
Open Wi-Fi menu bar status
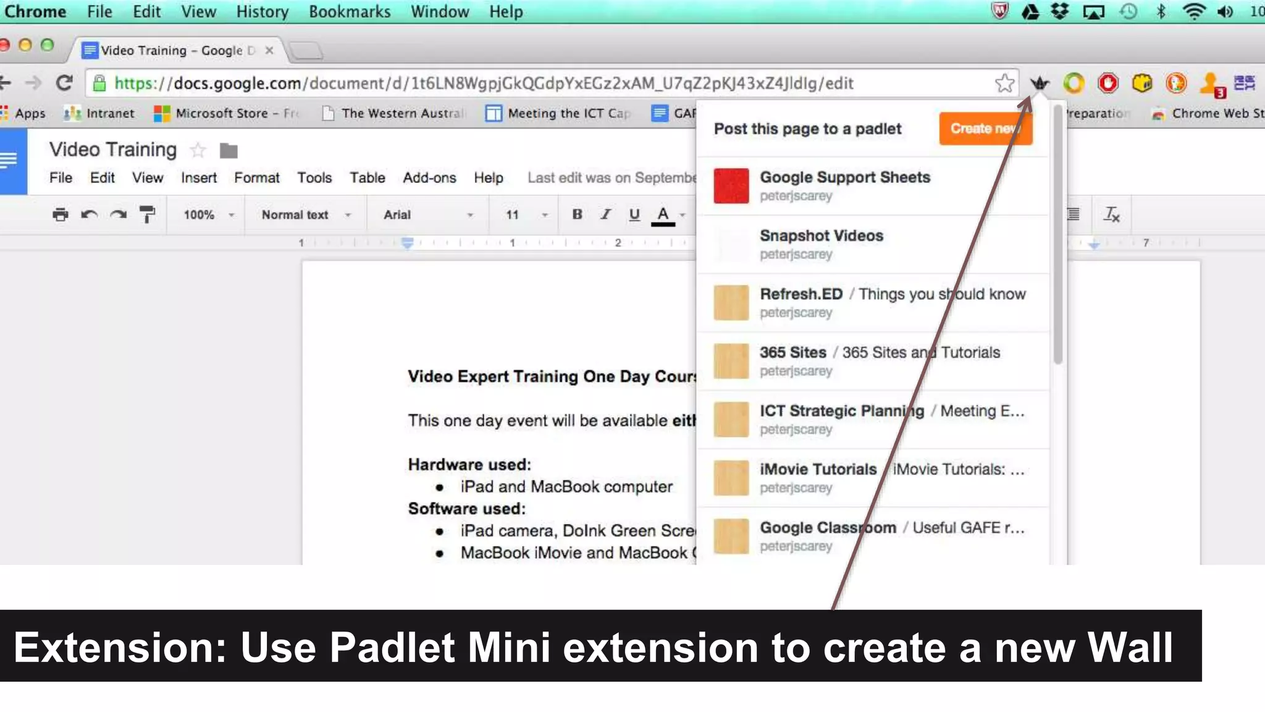point(1194,11)
